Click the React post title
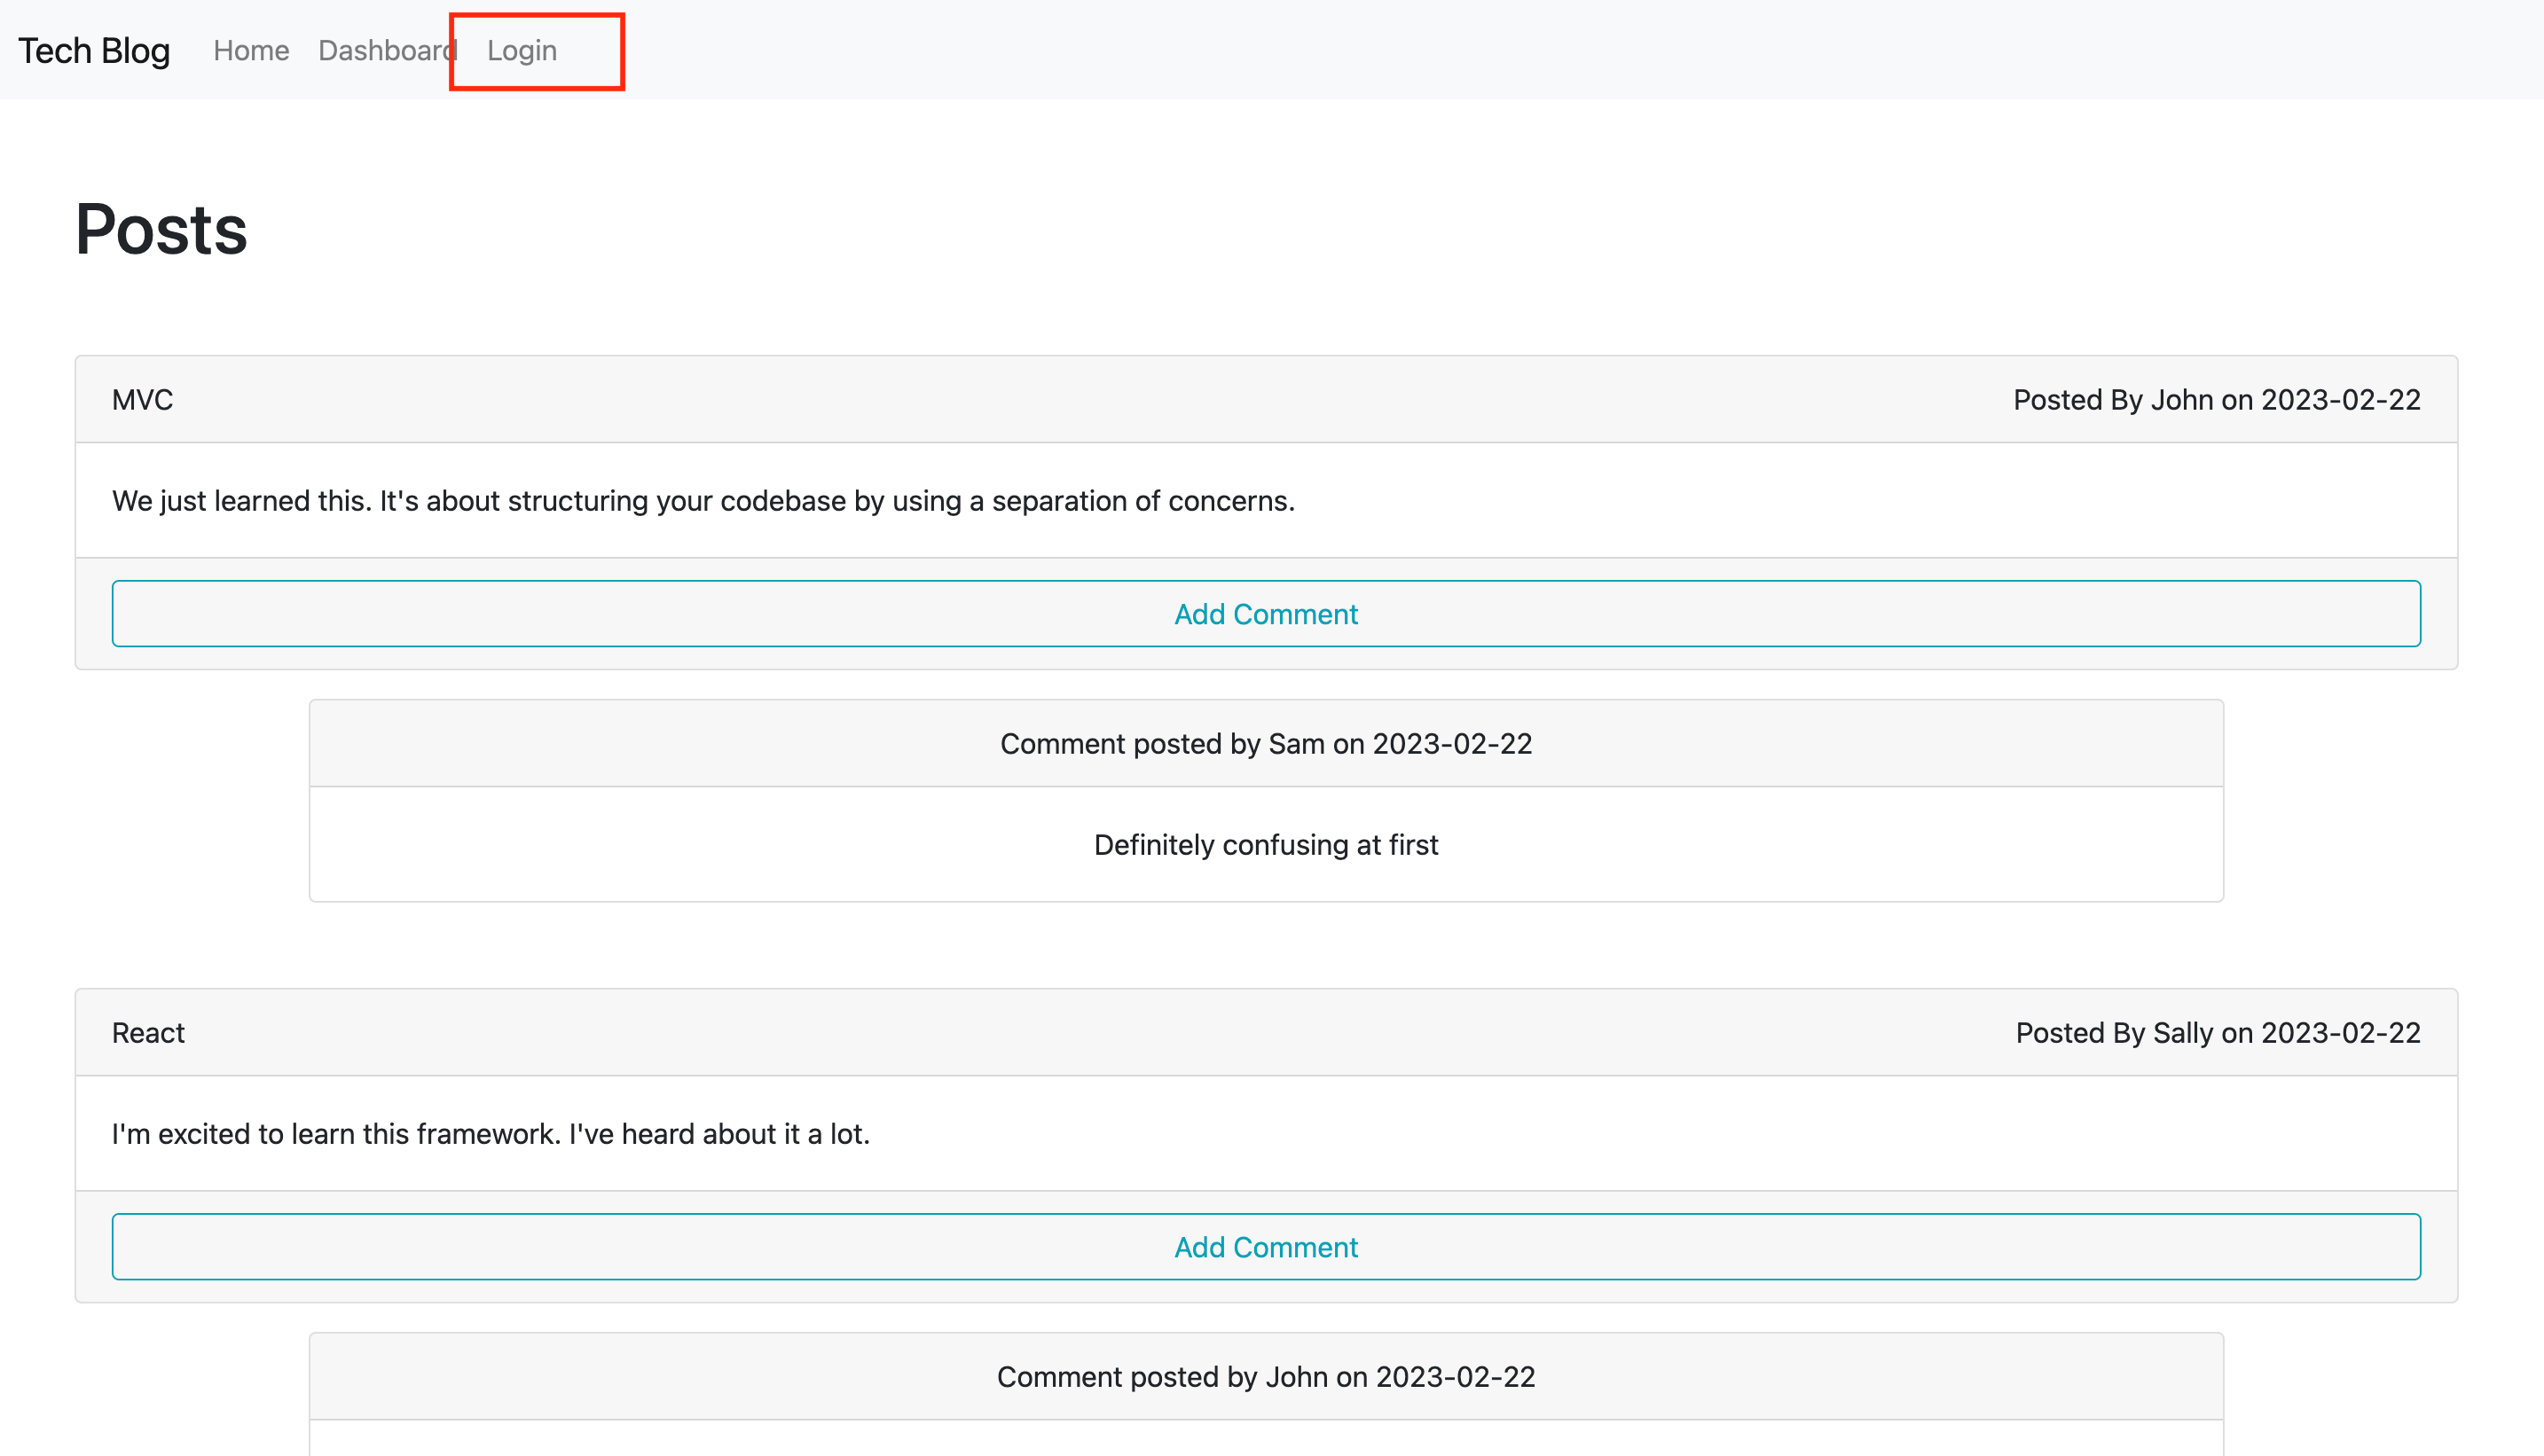The width and height of the screenshot is (2544, 1456). point(148,1033)
